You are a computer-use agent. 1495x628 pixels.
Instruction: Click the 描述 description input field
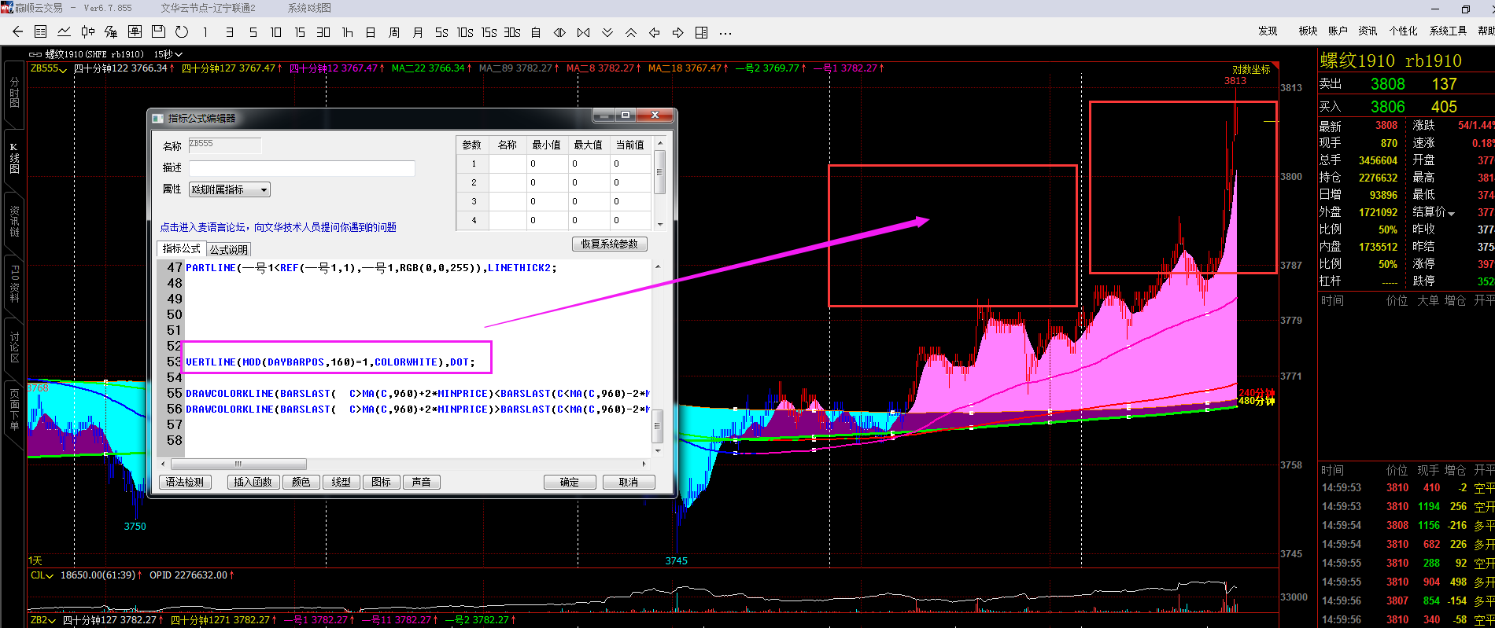[301, 168]
